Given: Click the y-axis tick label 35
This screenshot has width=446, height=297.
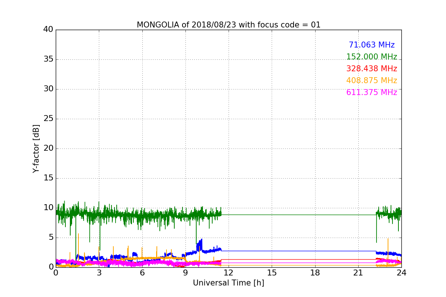Looking at the screenshot, I should [48, 59].
